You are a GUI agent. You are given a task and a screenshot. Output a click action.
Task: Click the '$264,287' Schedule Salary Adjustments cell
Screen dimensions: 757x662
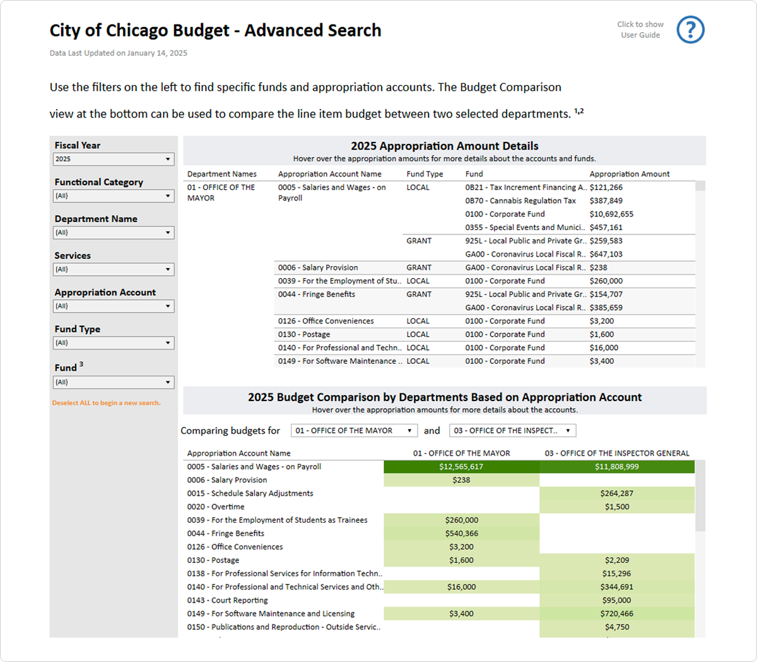tap(617, 494)
